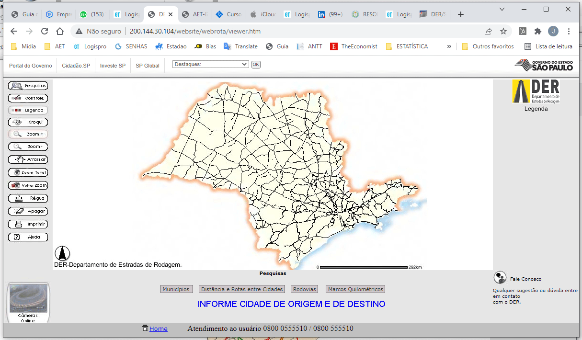Open the Home link at page bottom
The width and height of the screenshot is (582, 340).
(158, 329)
